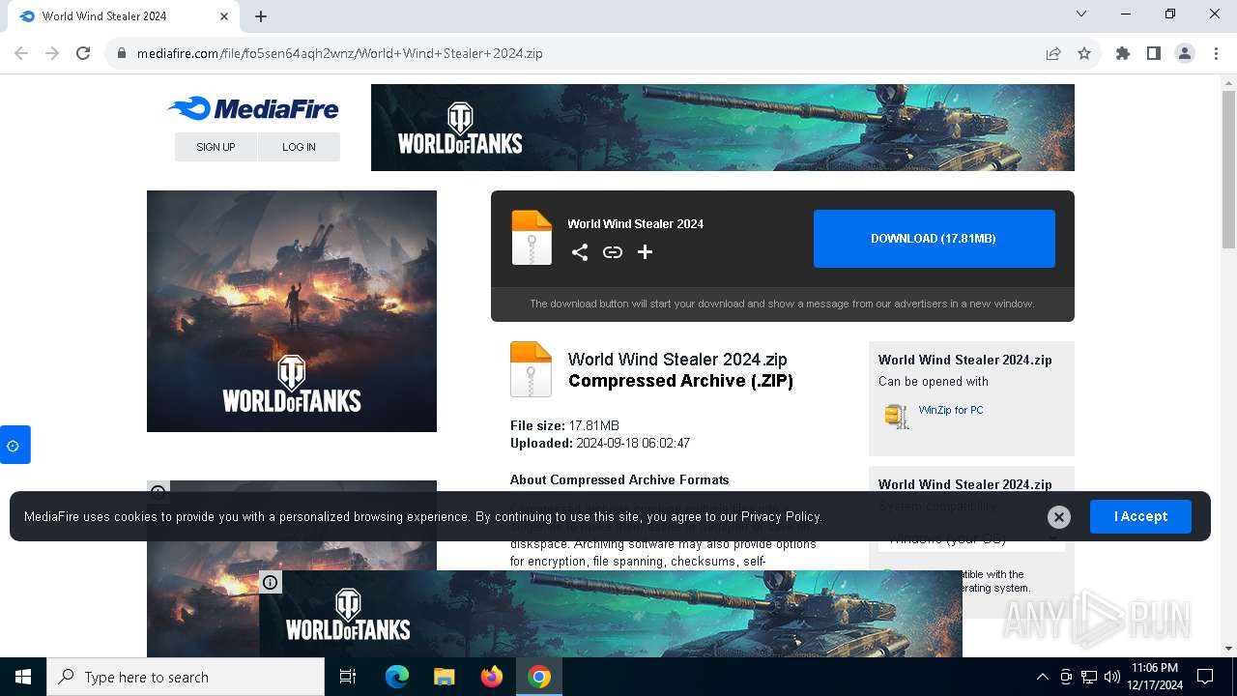
Task: Show hidden system tray icons
Action: pos(1042,677)
